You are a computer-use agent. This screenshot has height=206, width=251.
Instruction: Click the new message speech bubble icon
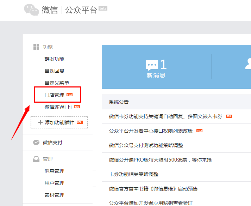[x=152, y=65]
